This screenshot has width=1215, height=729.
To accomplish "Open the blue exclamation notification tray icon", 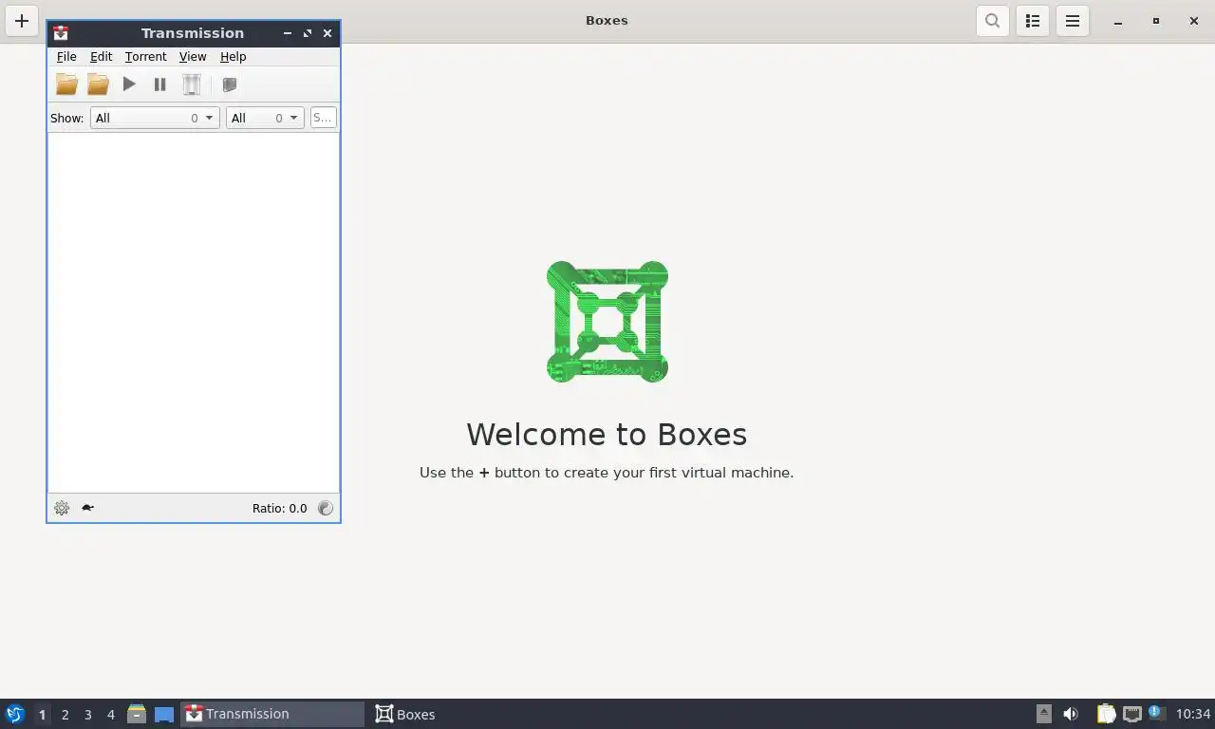I will pyautogui.click(x=1155, y=712).
